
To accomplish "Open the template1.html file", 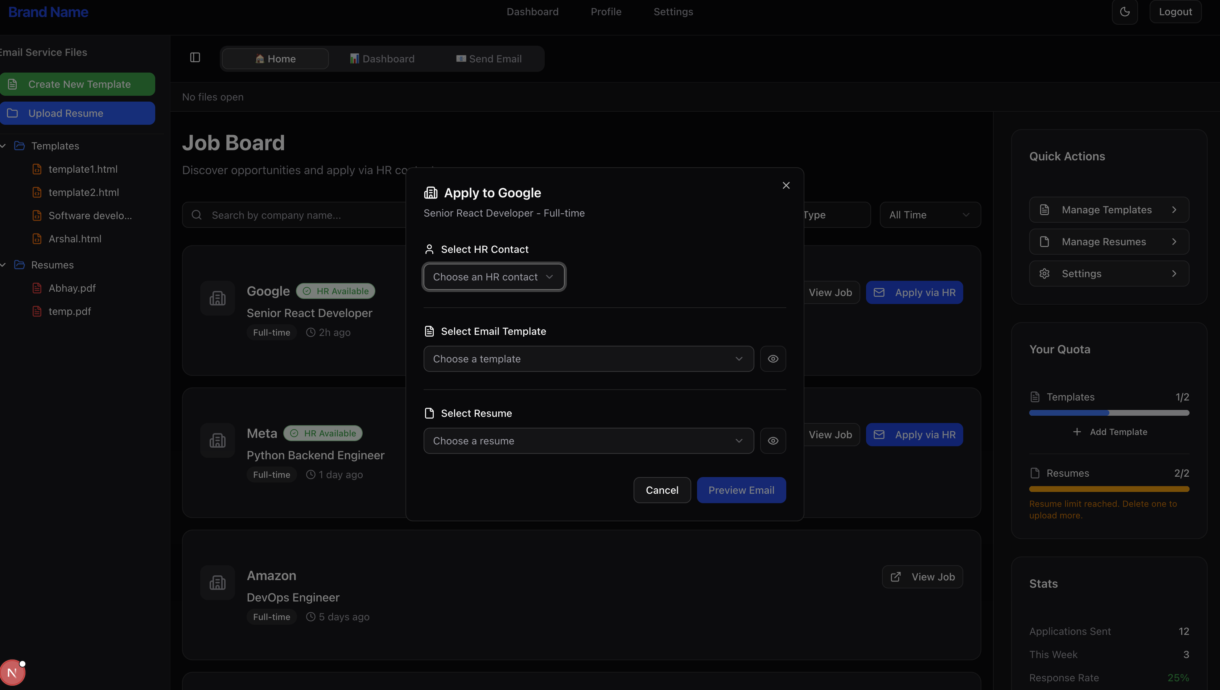I will click(83, 169).
